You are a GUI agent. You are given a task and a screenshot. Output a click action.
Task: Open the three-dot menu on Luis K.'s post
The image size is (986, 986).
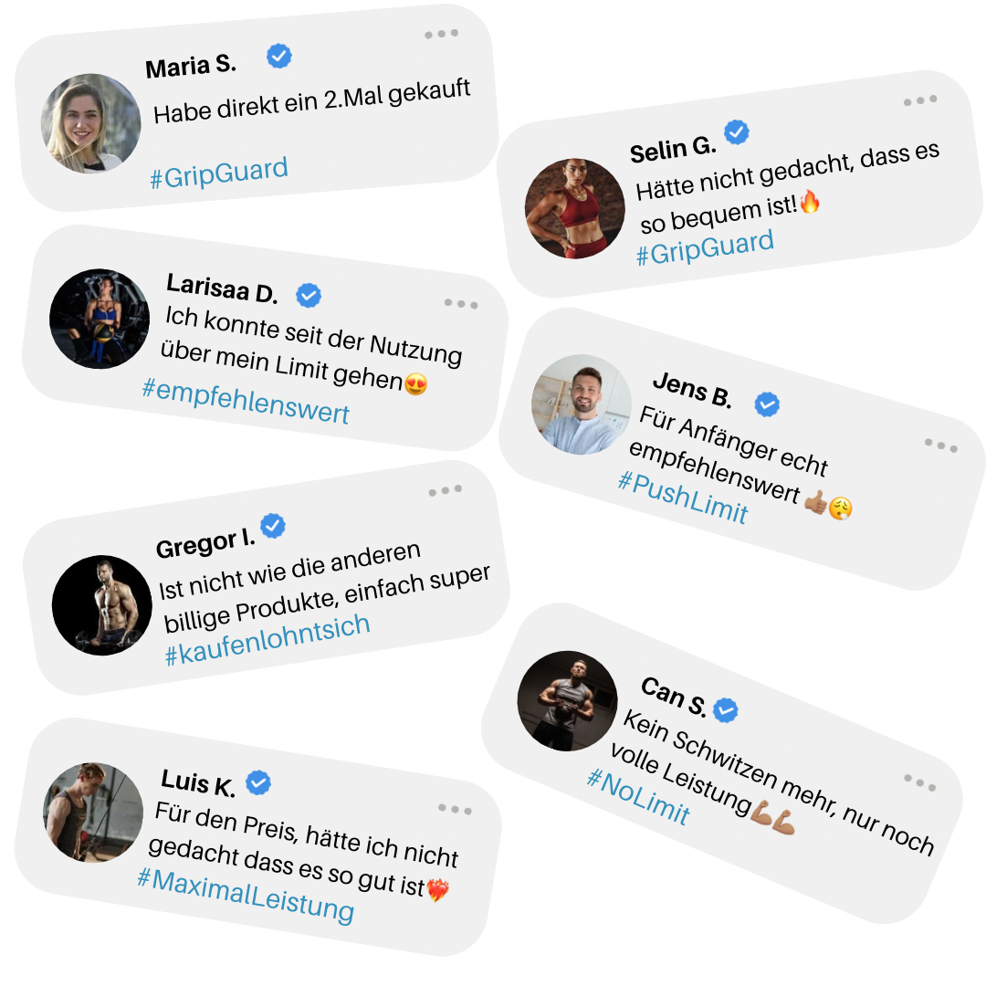point(455,809)
